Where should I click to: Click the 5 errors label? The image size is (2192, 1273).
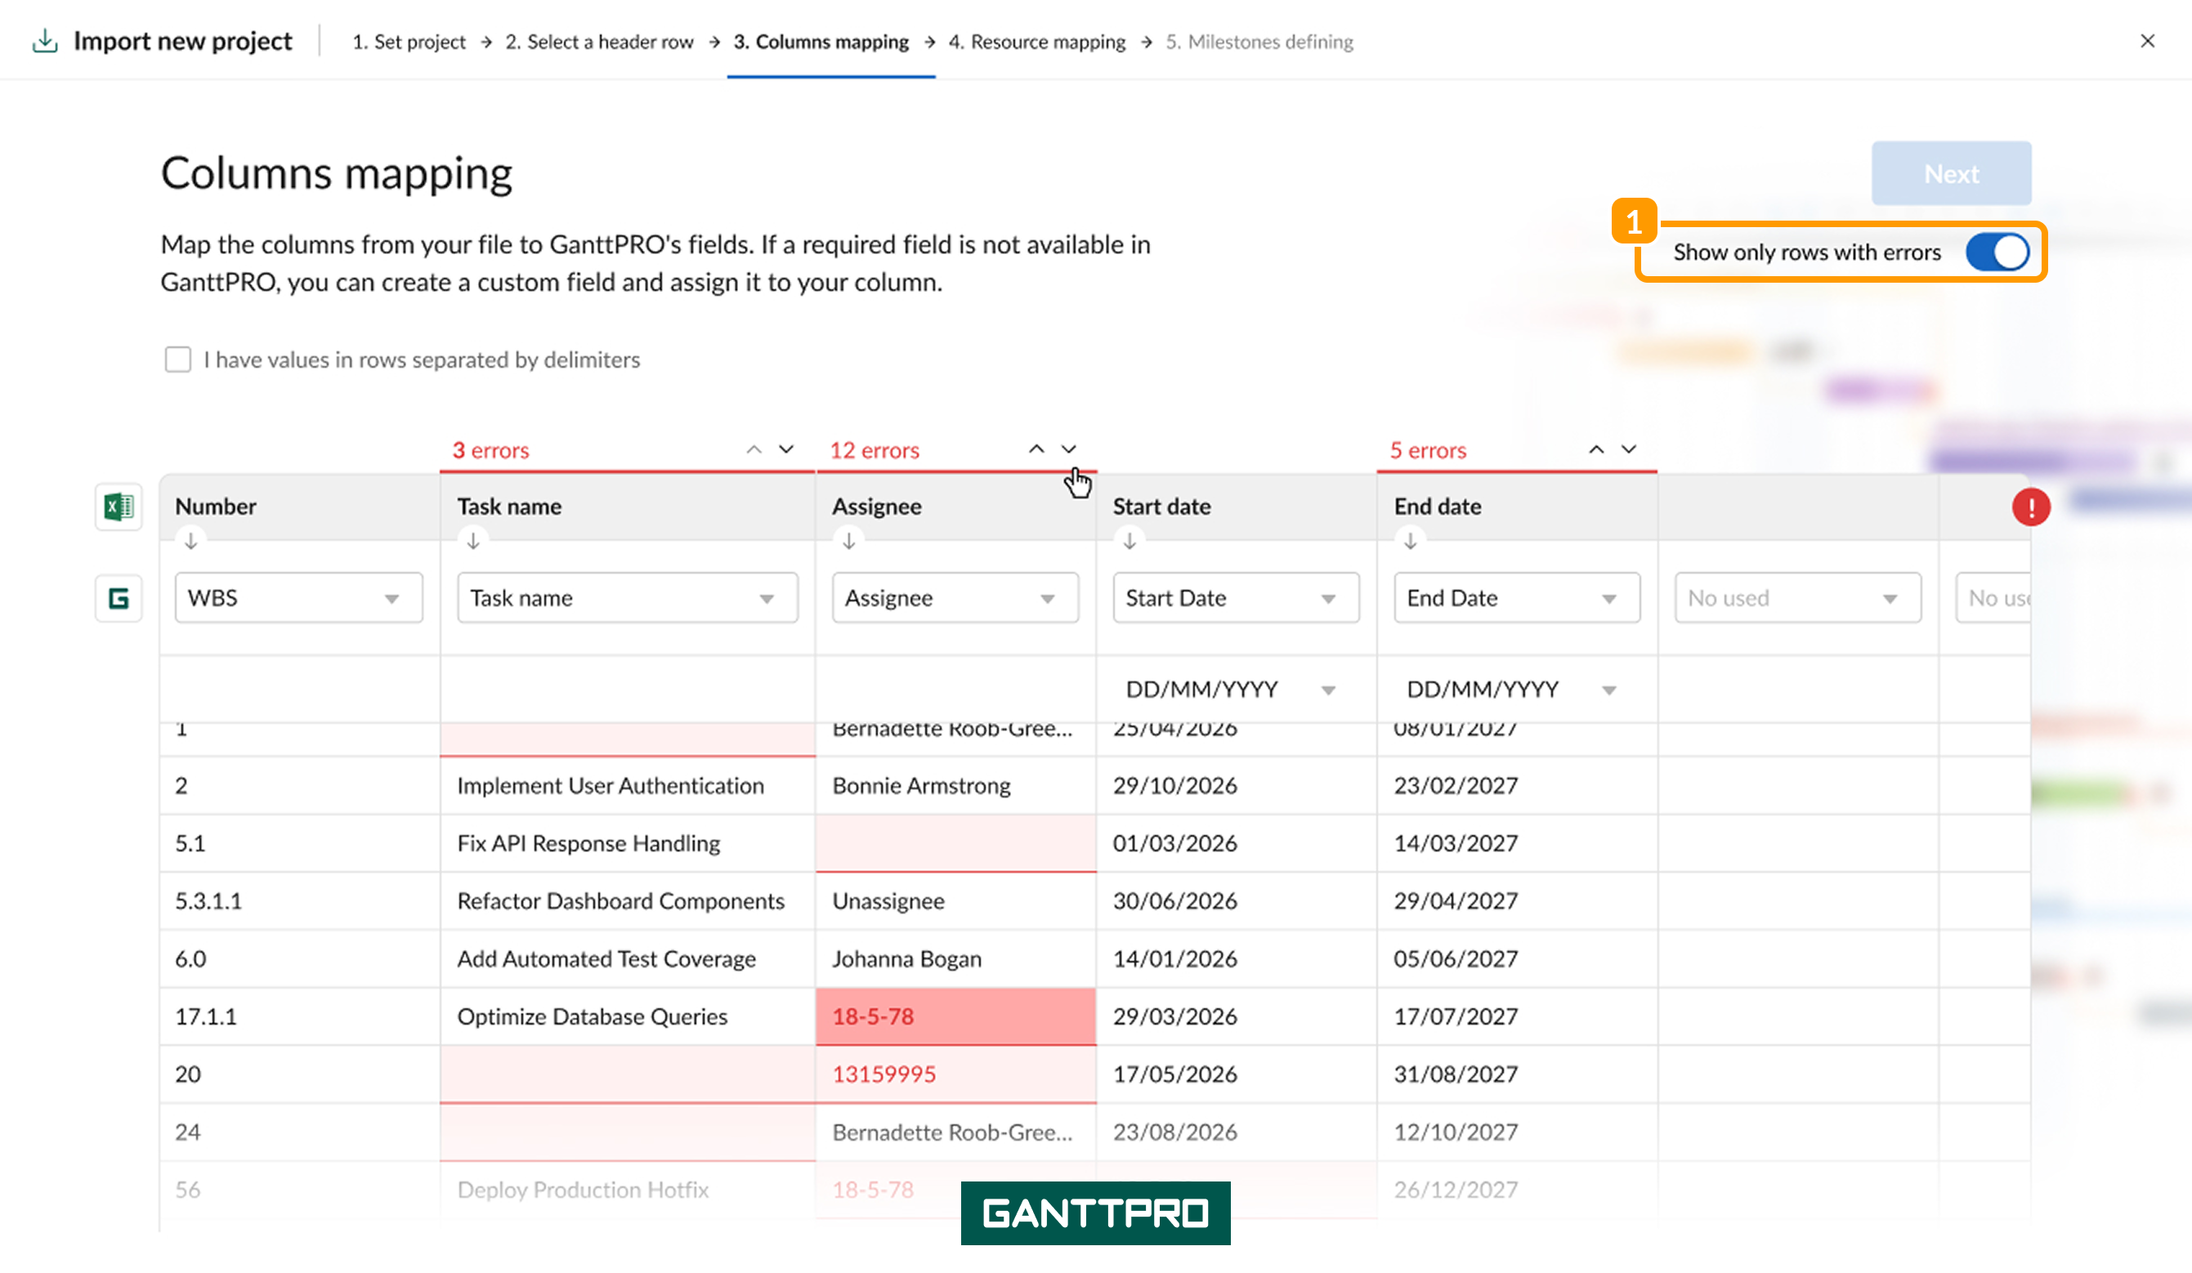1427,450
